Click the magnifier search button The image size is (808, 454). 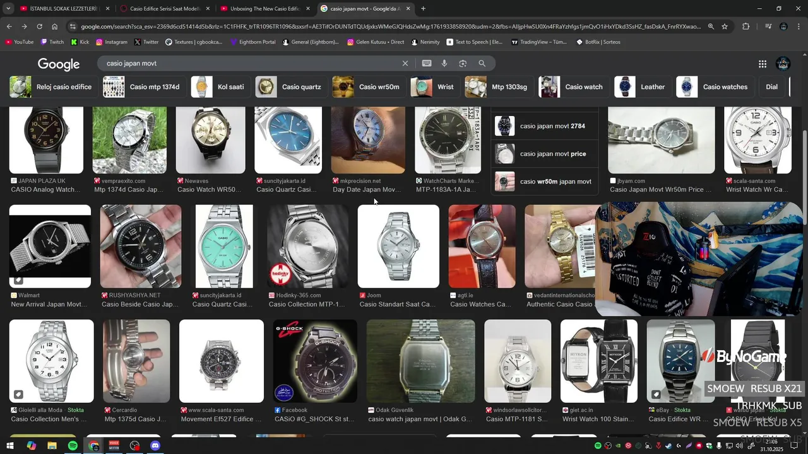click(482, 63)
